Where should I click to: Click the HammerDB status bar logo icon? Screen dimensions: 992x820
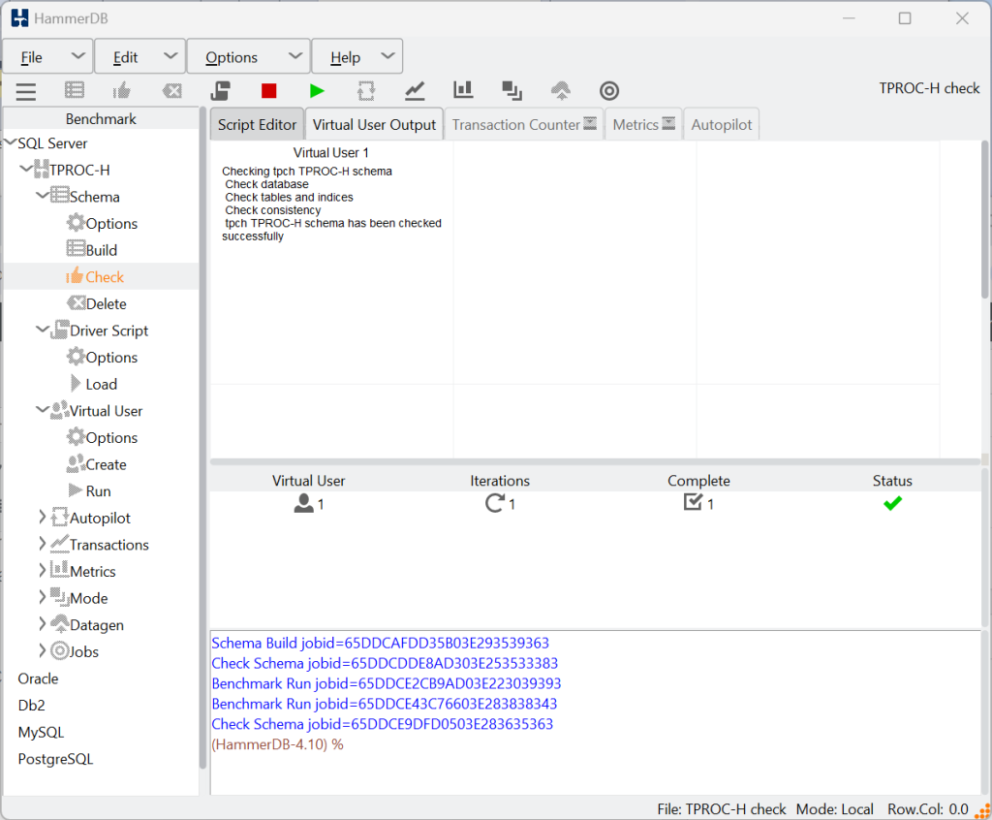(982, 810)
